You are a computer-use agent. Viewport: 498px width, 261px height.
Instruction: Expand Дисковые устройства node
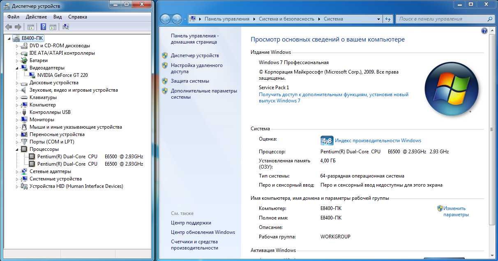point(17,83)
